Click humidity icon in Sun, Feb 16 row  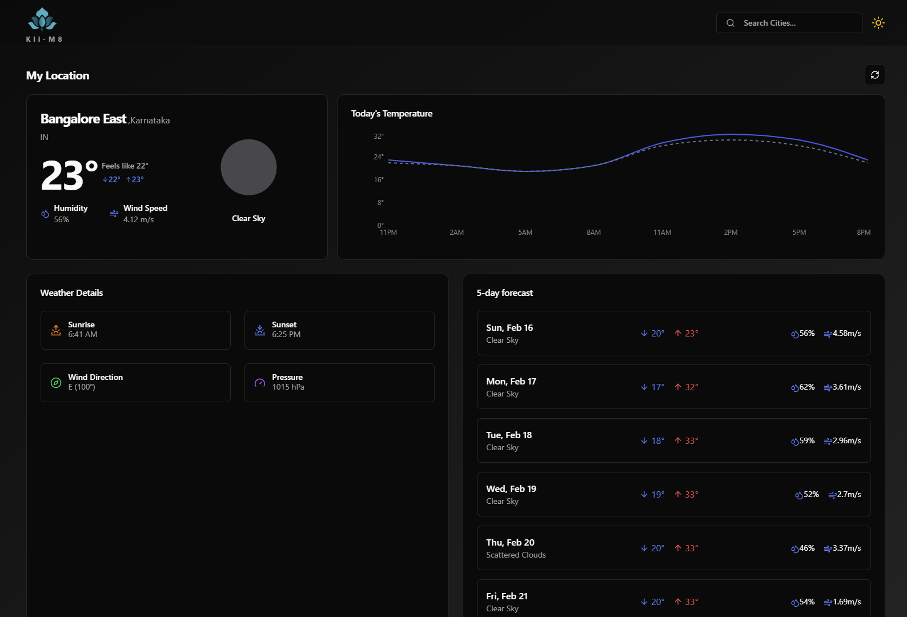(795, 334)
